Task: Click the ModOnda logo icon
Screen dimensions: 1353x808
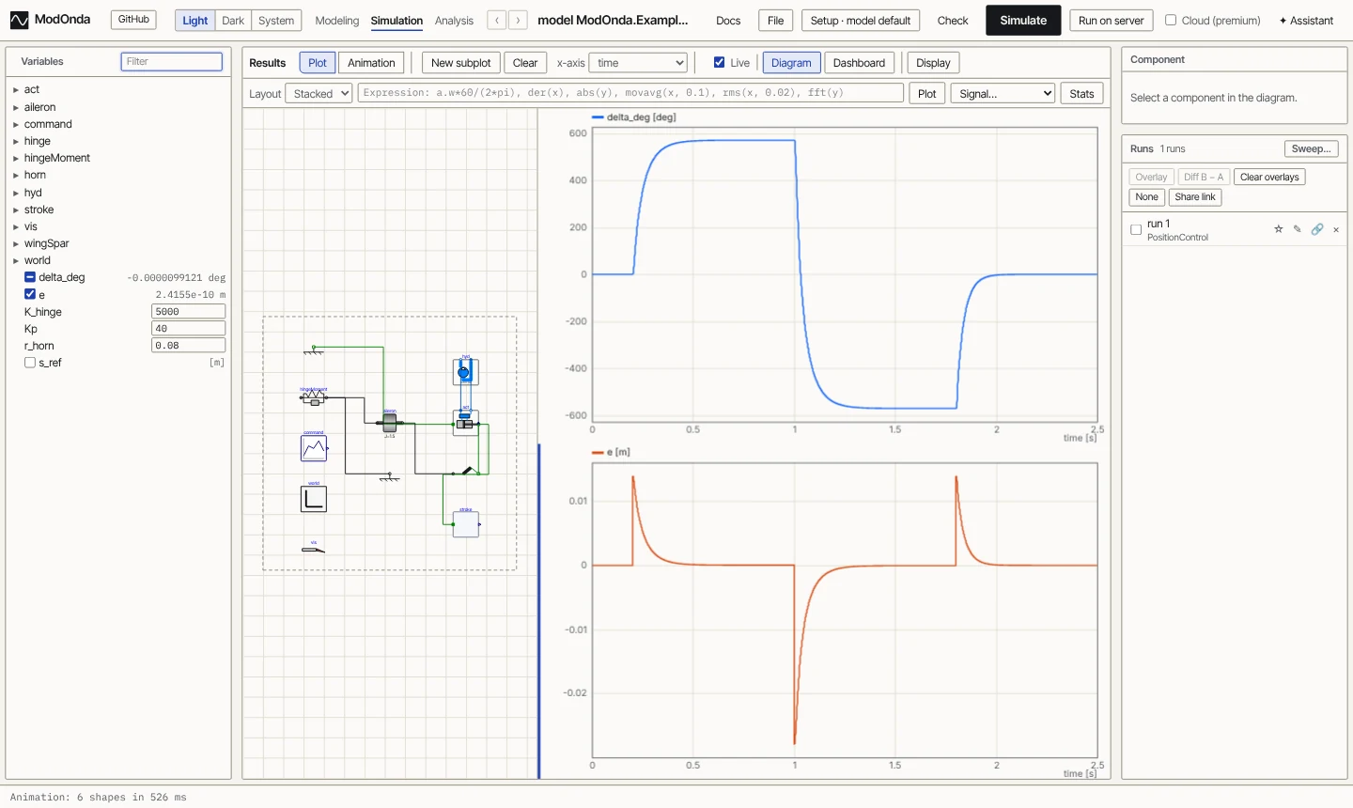Action: click(x=19, y=20)
